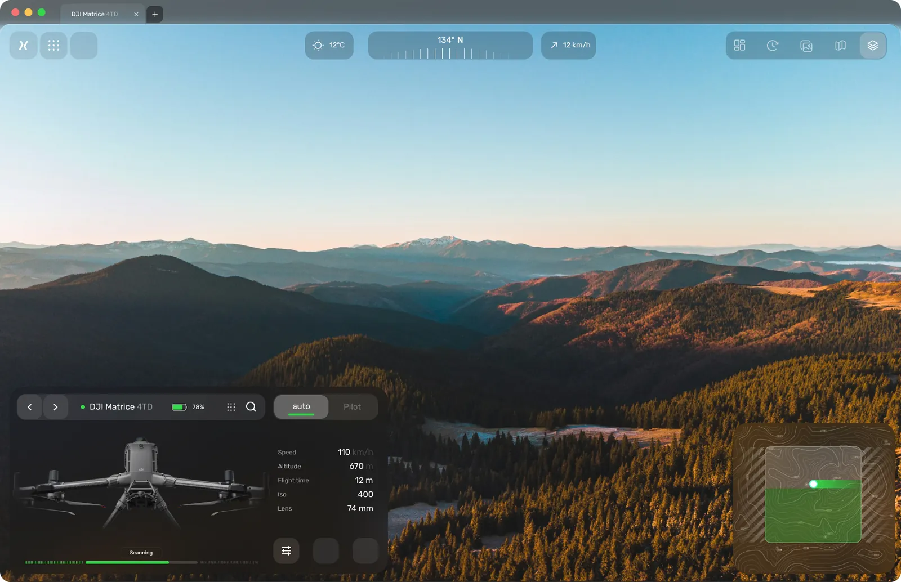This screenshot has height=582, width=901.
Task: Click the search magnifier icon in drone panel
Action: click(x=251, y=407)
